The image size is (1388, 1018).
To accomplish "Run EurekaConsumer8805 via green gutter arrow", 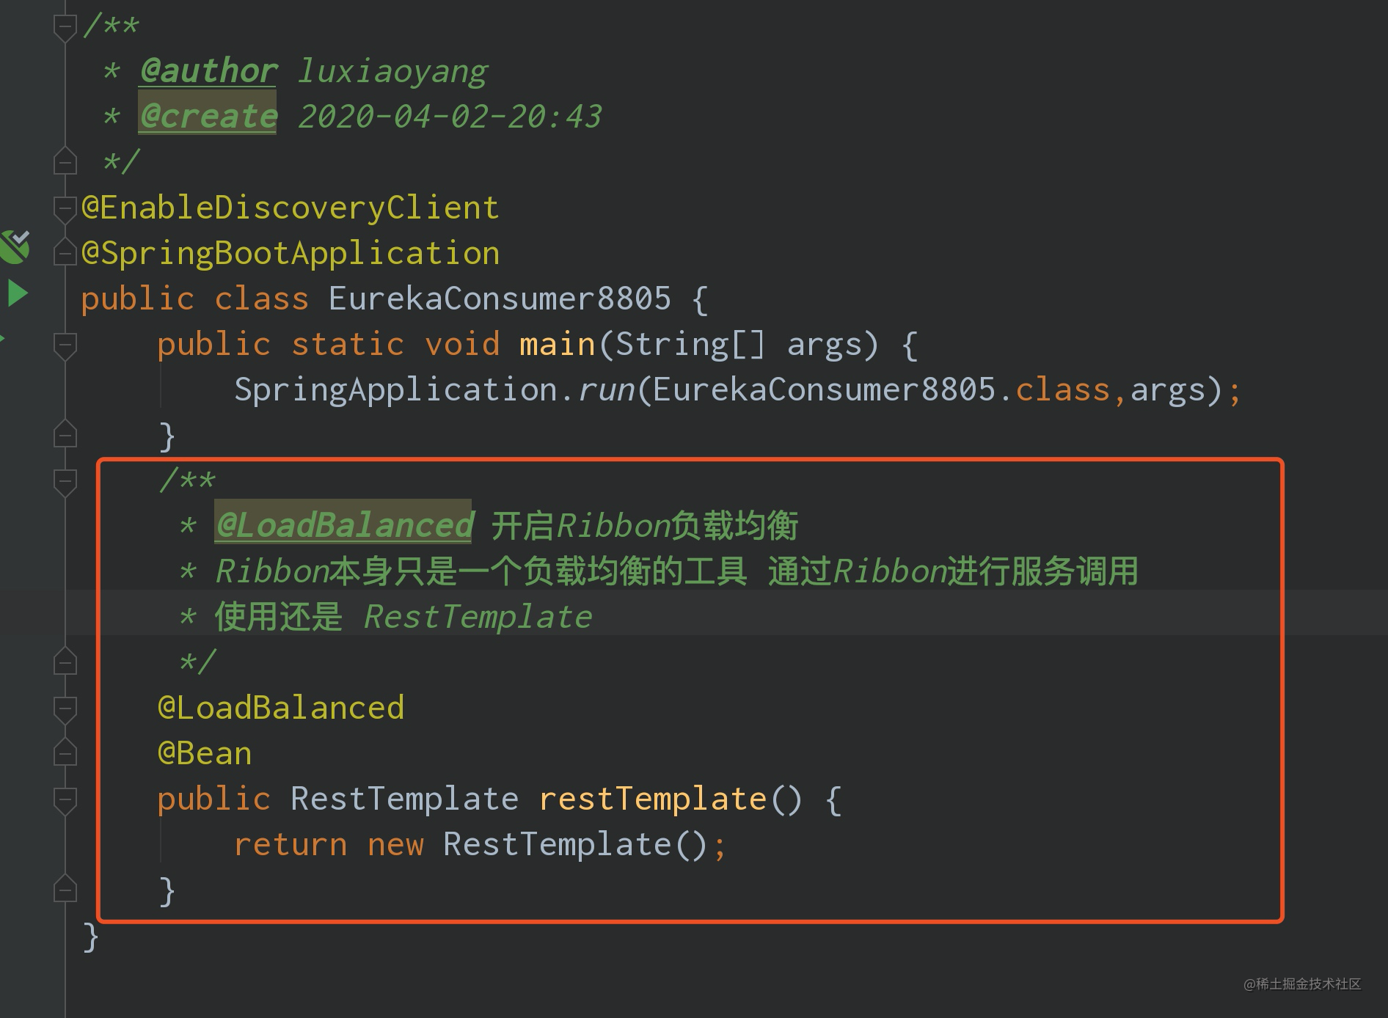I will (x=18, y=293).
